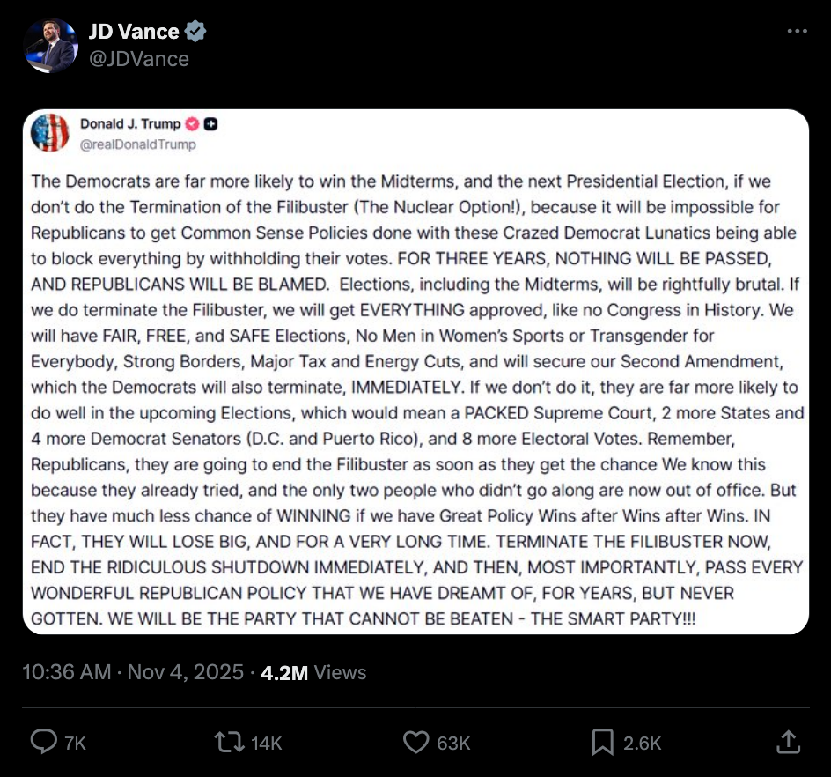This screenshot has width=831, height=777.
Task: Open JD Vance's profile picture
Action: pos(50,46)
